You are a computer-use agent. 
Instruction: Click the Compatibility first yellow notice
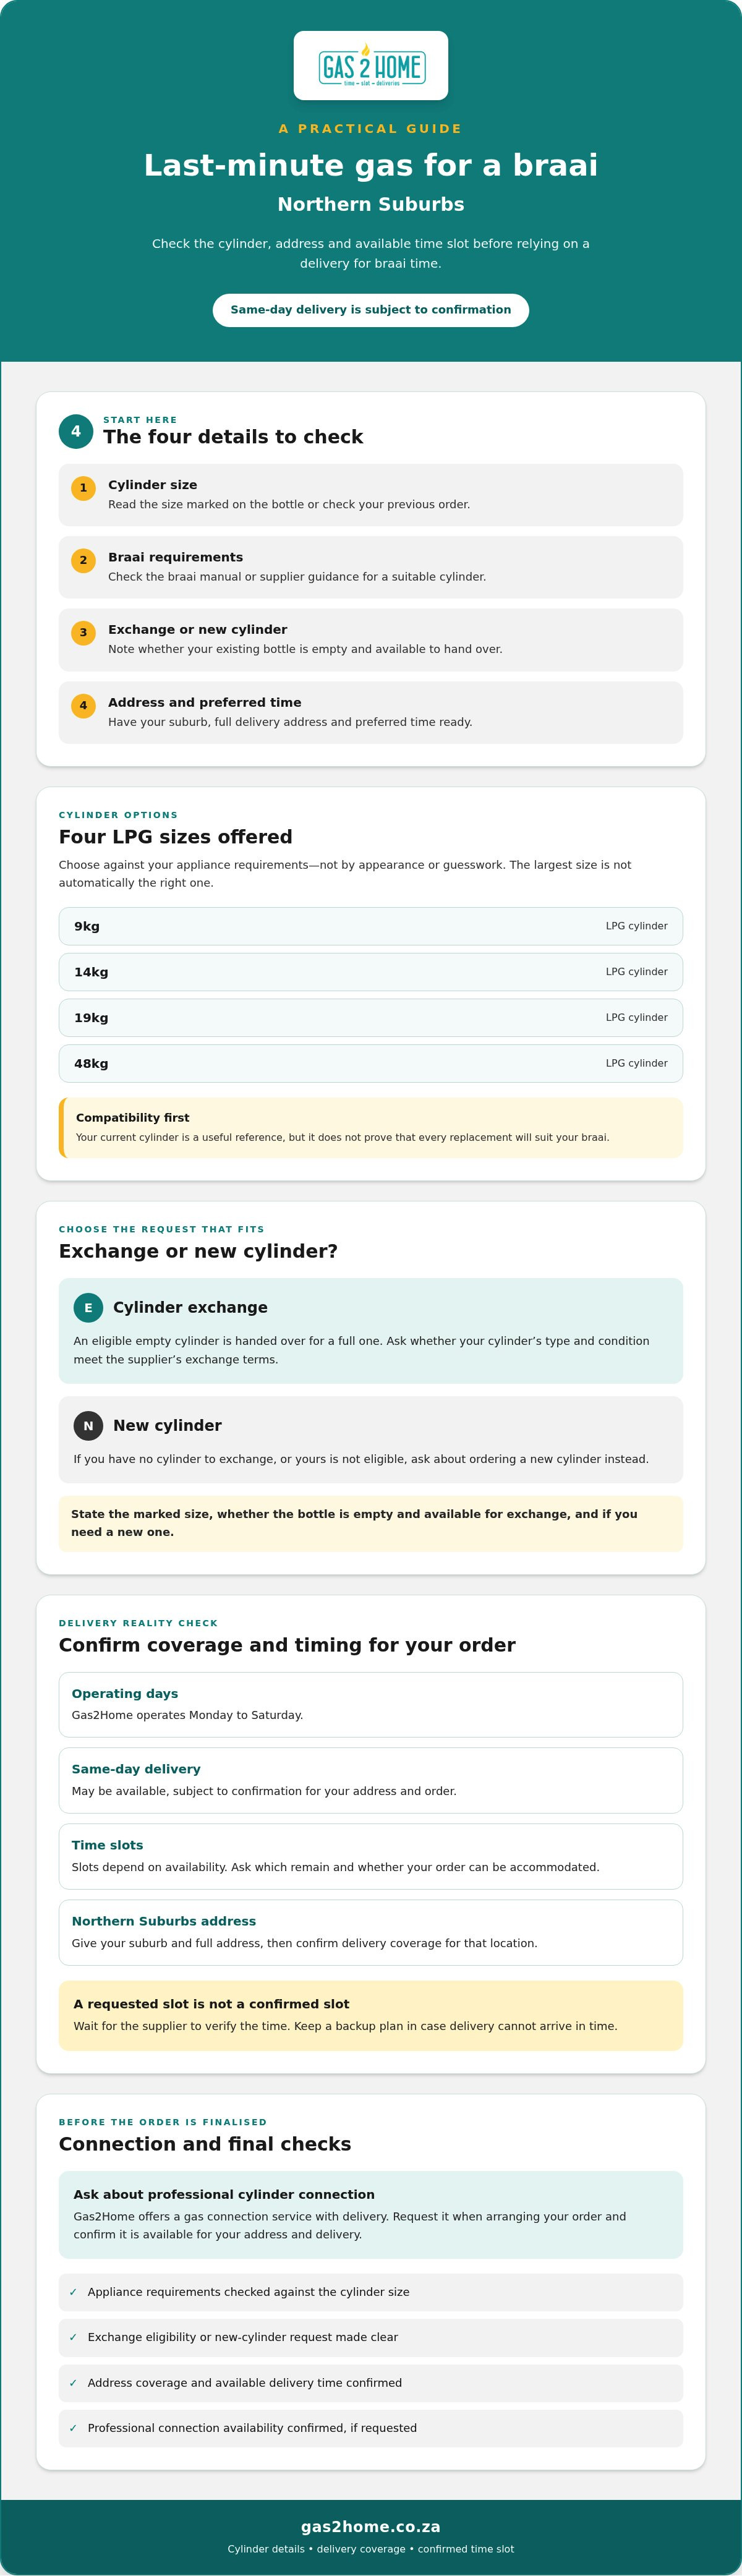[371, 1127]
